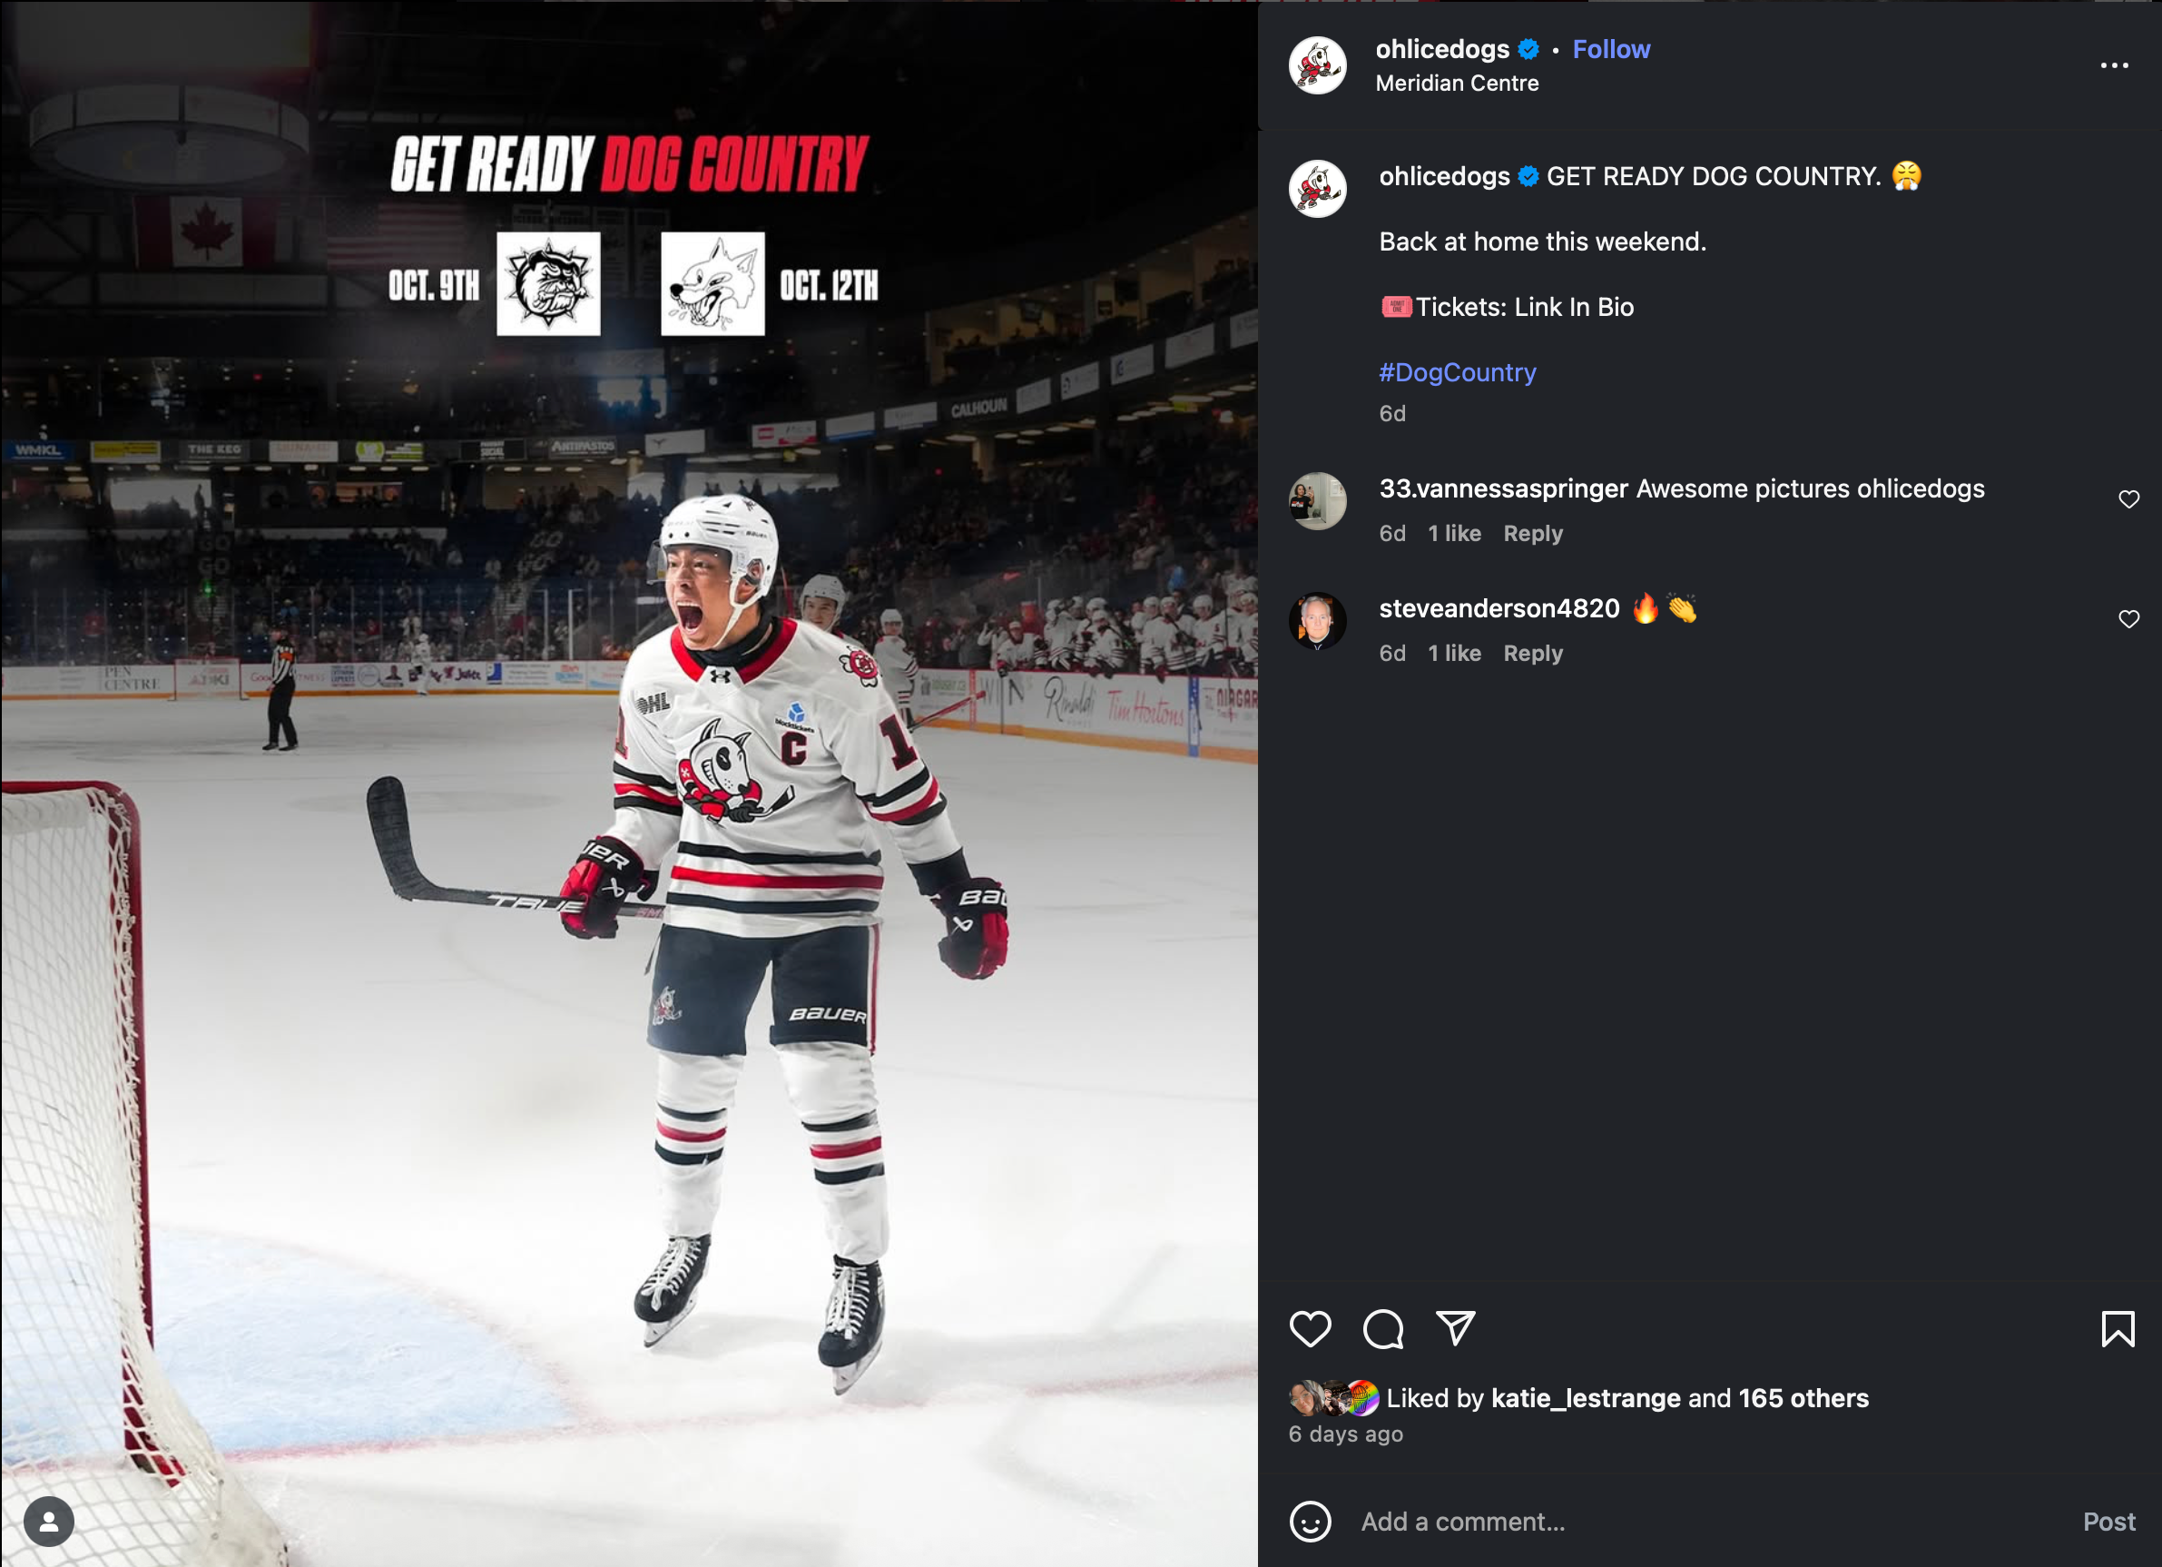Image resolution: width=2162 pixels, height=1567 pixels.
Task: Save post with bookmark icon
Action: point(2118,1328)
